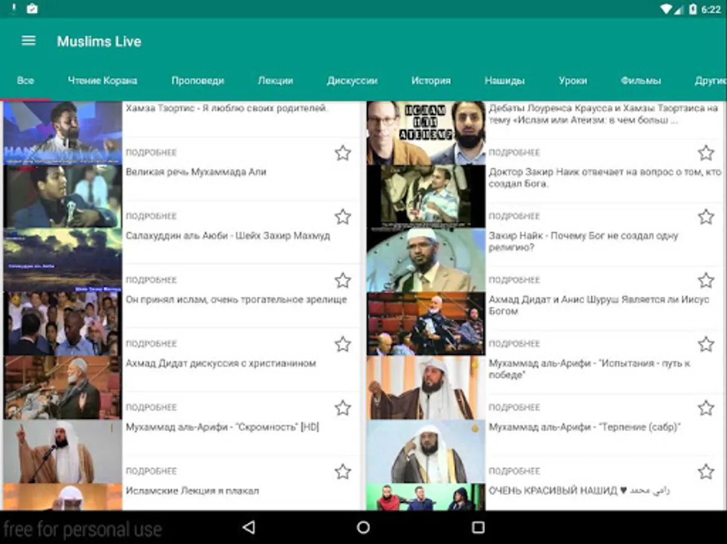The height and width of the screenshot is (544, 727).
Task: Star Мухаммад аль-Арифи 'Скромность' video
Action: [x=343, y=471]
